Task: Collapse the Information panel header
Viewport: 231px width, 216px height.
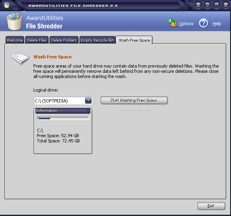Action: coord(63,111)
